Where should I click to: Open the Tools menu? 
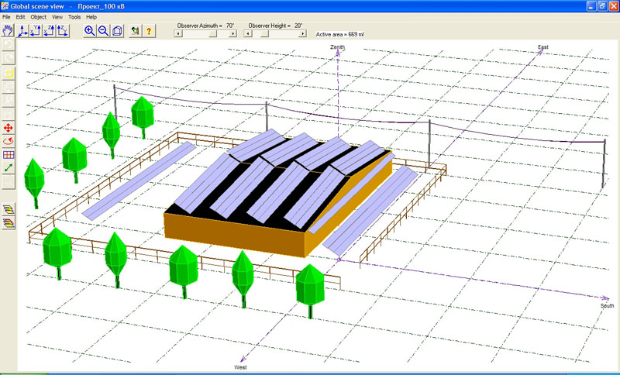tap(74, 16)
